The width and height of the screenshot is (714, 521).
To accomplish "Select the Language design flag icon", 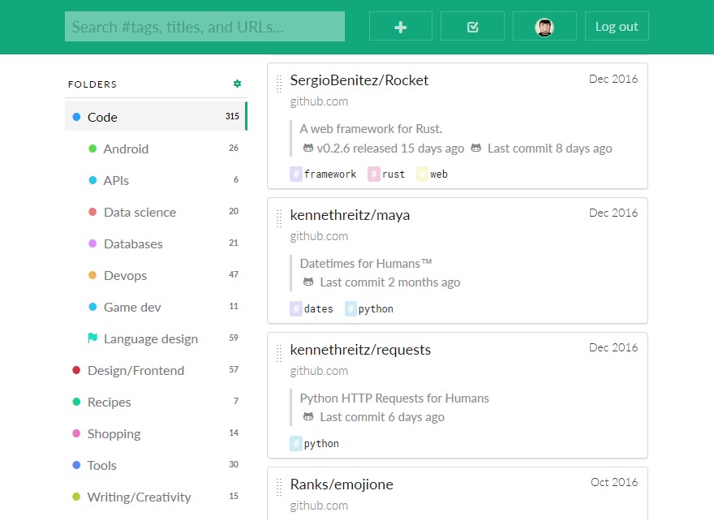I will (92, 338).
